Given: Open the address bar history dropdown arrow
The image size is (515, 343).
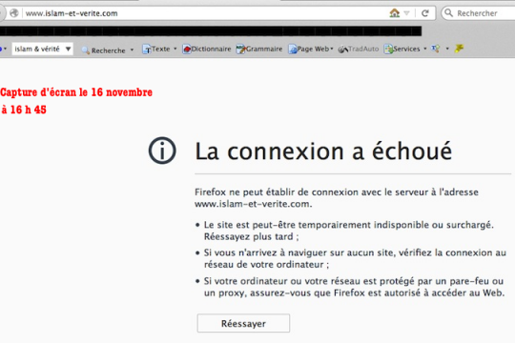Looking at the screenshot, I should pyautogui.click(x=406, y=13).
